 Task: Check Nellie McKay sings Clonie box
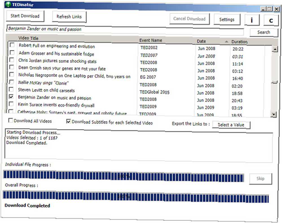[x=11, y=82]
